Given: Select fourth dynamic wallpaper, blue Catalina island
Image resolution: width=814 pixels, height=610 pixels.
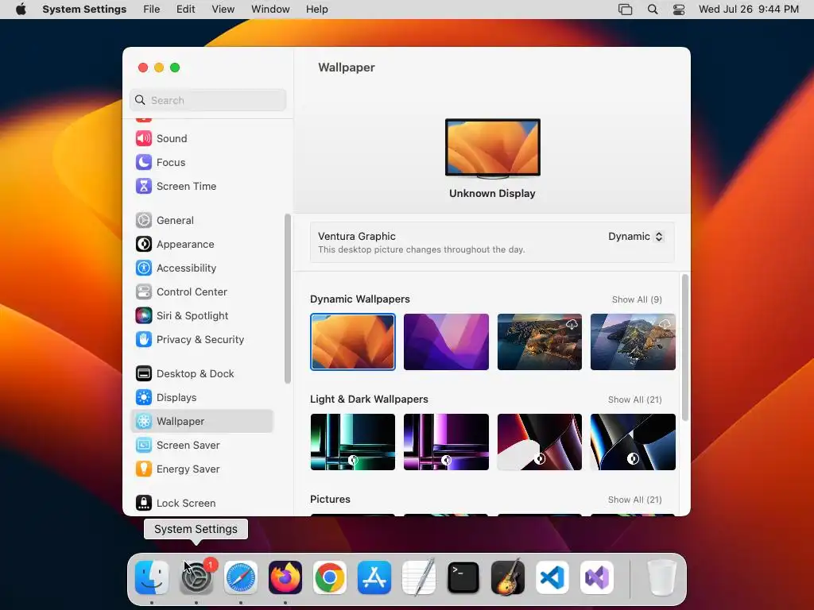Looking at the screenshot, I should (633, 342).
